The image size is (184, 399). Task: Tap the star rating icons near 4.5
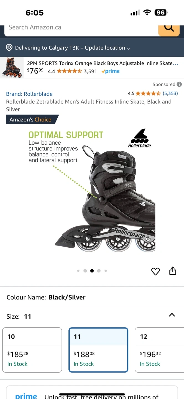[148, 93]
